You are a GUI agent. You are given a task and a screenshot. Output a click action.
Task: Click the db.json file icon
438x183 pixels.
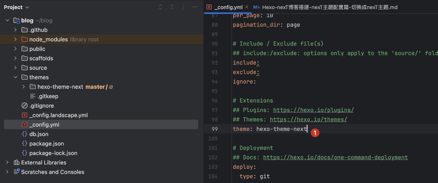[24, 134]
